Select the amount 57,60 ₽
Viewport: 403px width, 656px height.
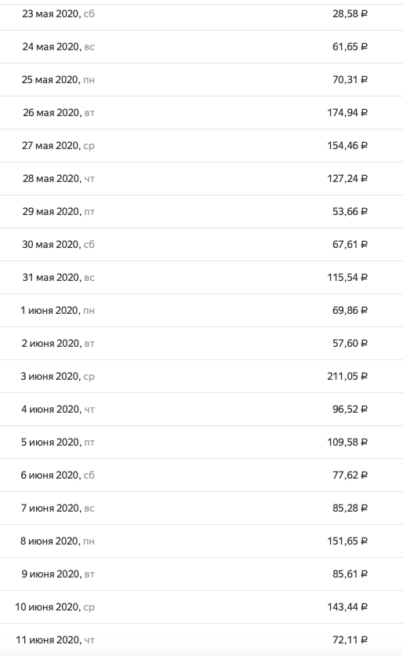(x=350, y=344)
